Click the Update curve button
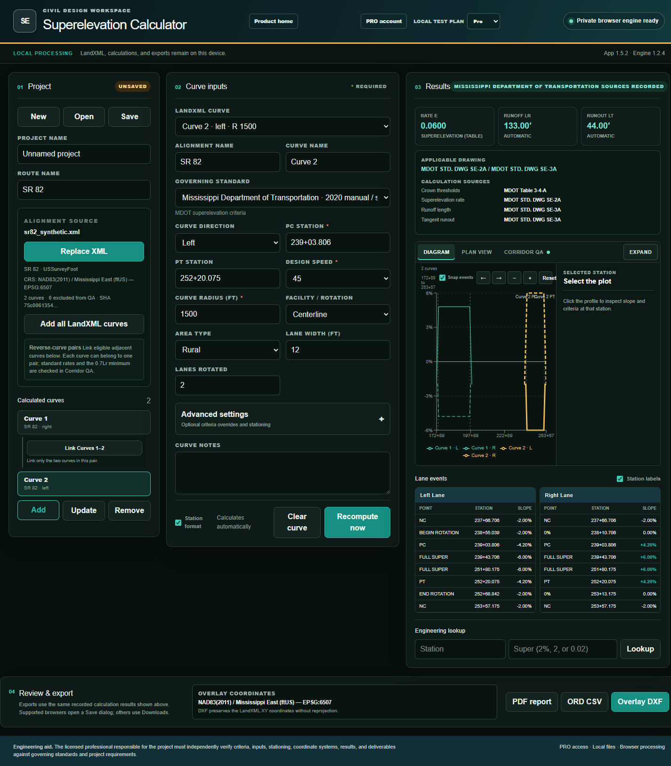 pyautogui.click(x=84, y=511)
